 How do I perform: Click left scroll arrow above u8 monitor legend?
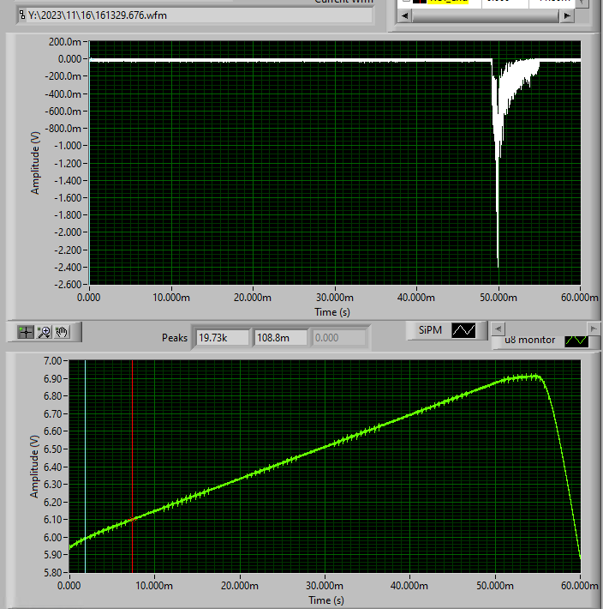pyautogui.click(x=499, y=329)
